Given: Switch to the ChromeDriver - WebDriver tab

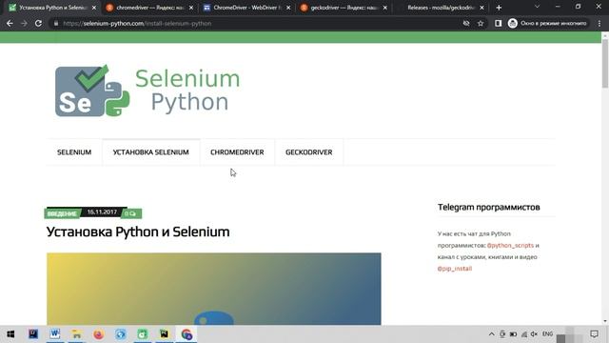Looking at the screenshot, I should 246,8.
